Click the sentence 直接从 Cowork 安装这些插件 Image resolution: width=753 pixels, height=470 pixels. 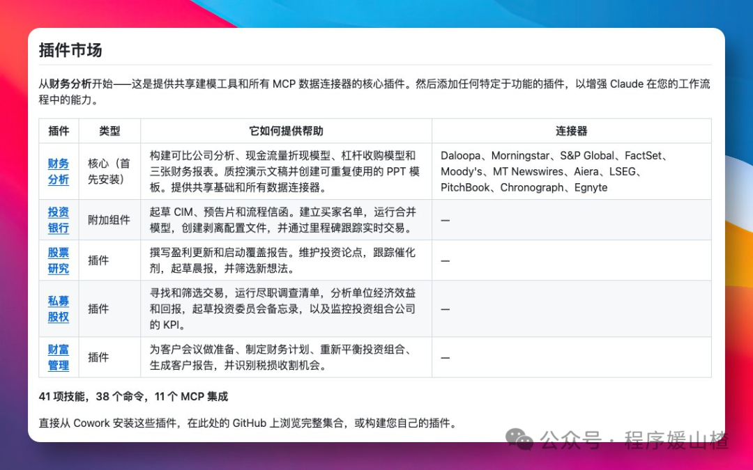pyautogui.click(x=248, y=423)
